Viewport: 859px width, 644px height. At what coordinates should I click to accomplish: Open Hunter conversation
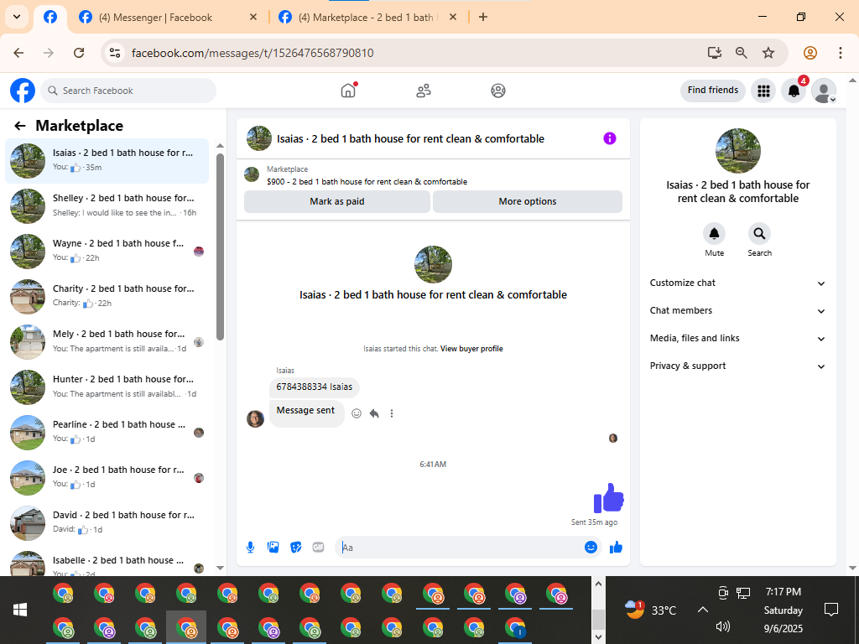pos(107,387)
